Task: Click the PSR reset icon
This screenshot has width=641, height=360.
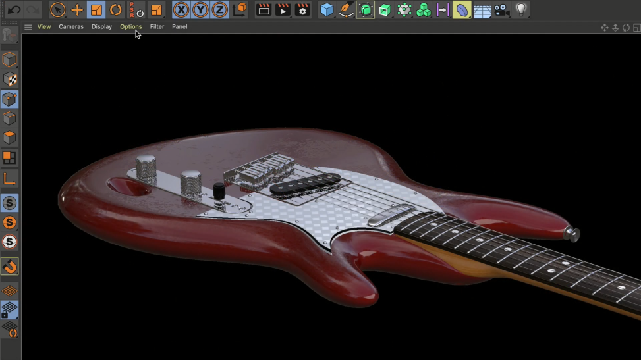Action: 136,10
